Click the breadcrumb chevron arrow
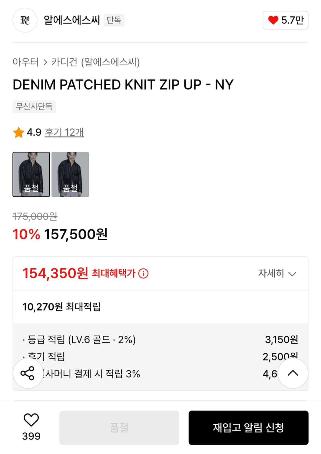The height and width of the screenshot is (454, 321). coord(45,62)
